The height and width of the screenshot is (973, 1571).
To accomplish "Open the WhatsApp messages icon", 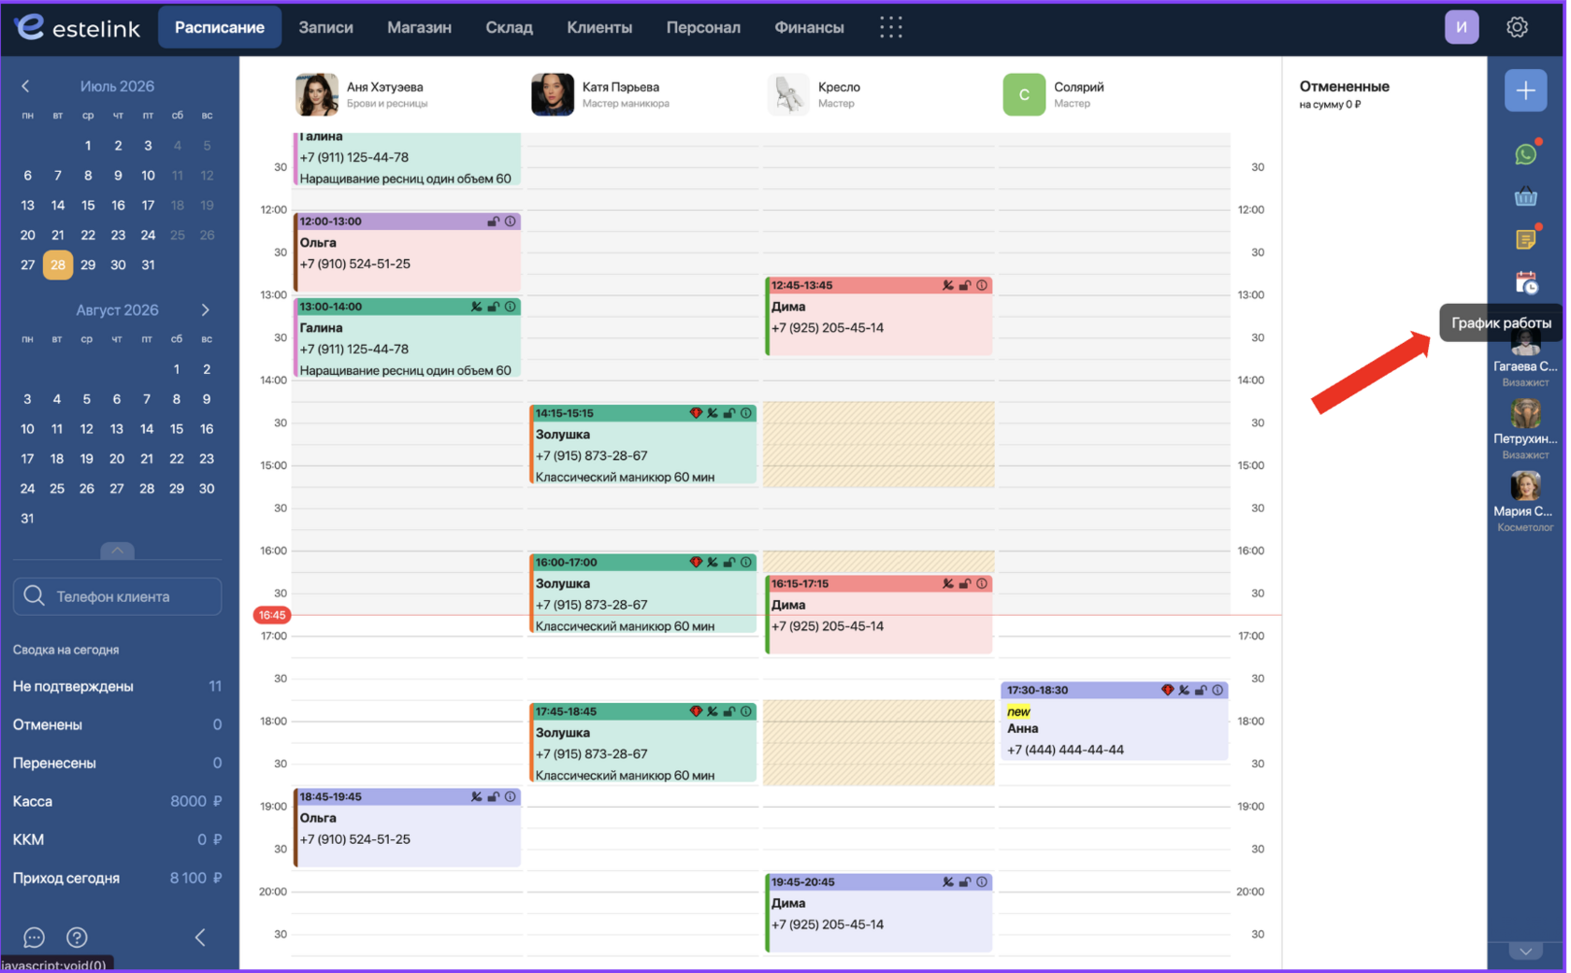I will 1525,154.
